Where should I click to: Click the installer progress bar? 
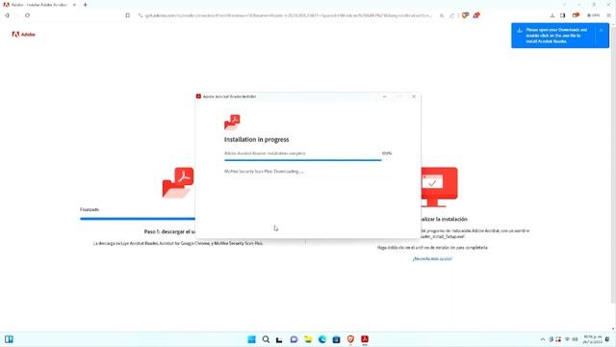pyautogui.click(x=302, y=160)
